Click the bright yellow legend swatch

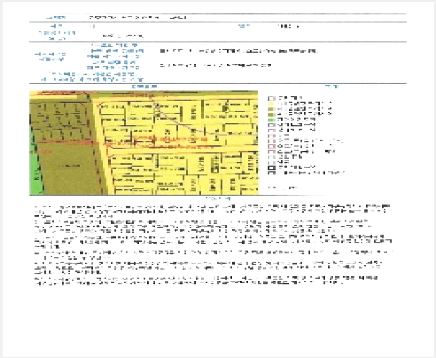pos(271,104)
